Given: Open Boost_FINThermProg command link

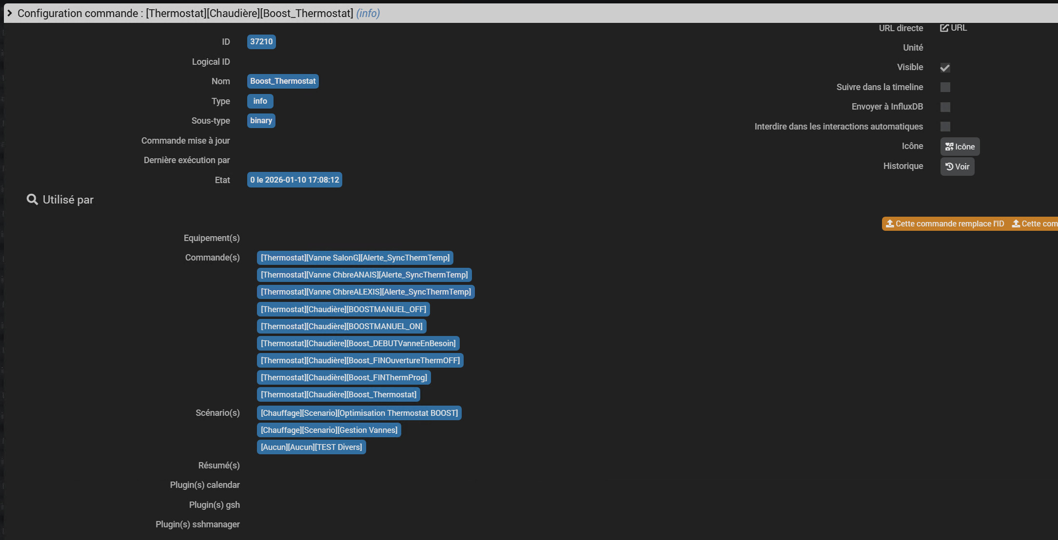Looking at the screenshot, I should click(x=344, y=377).
